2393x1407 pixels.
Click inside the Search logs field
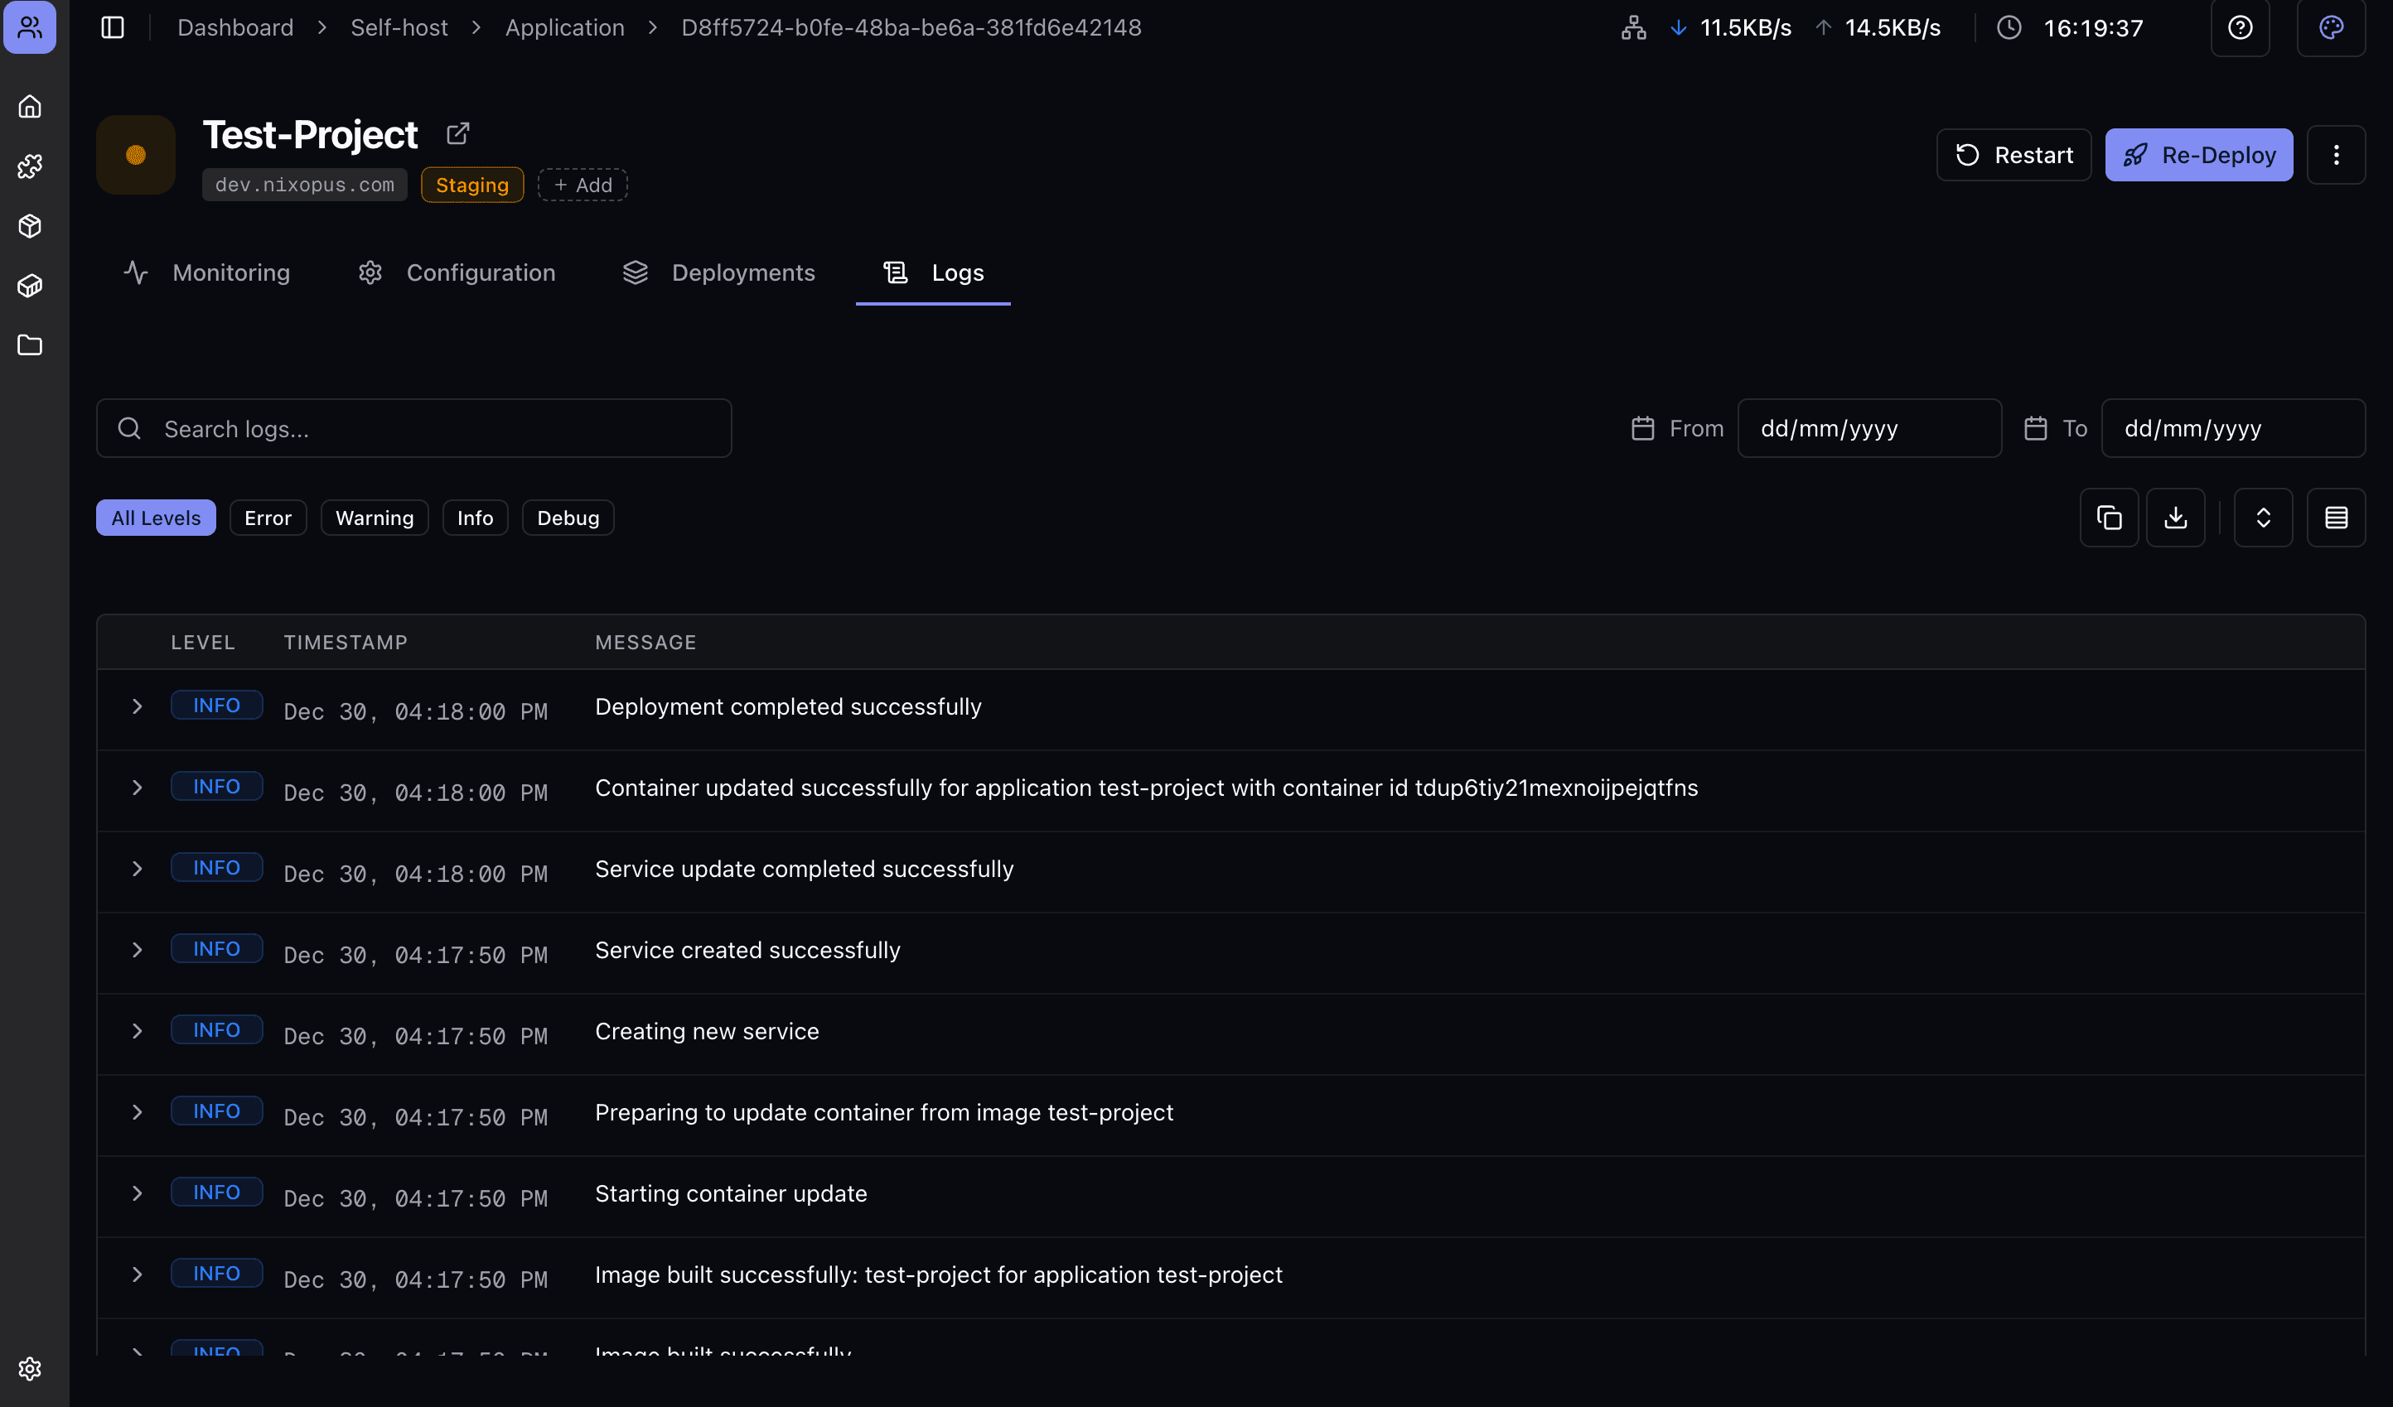414,428
